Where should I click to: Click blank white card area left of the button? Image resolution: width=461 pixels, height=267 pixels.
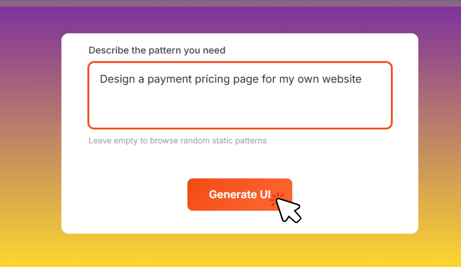click(126, 195)
